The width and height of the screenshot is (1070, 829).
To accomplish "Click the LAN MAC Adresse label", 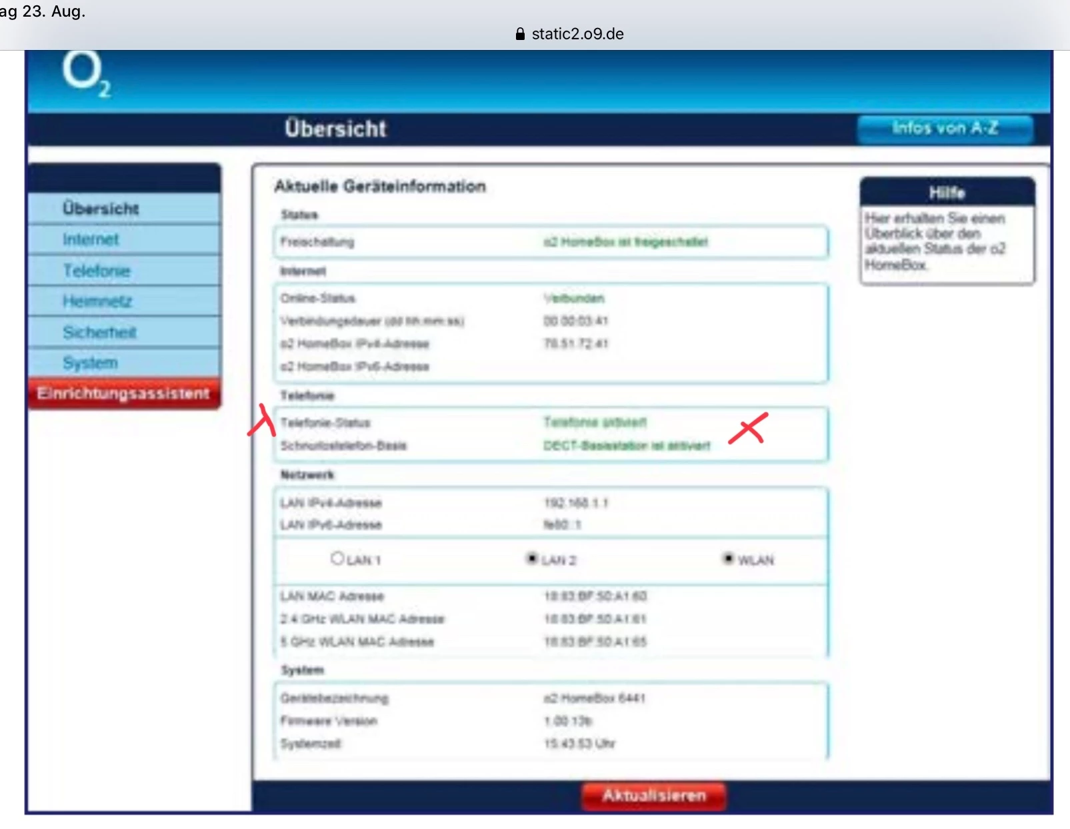I will [x=332, y=596].
